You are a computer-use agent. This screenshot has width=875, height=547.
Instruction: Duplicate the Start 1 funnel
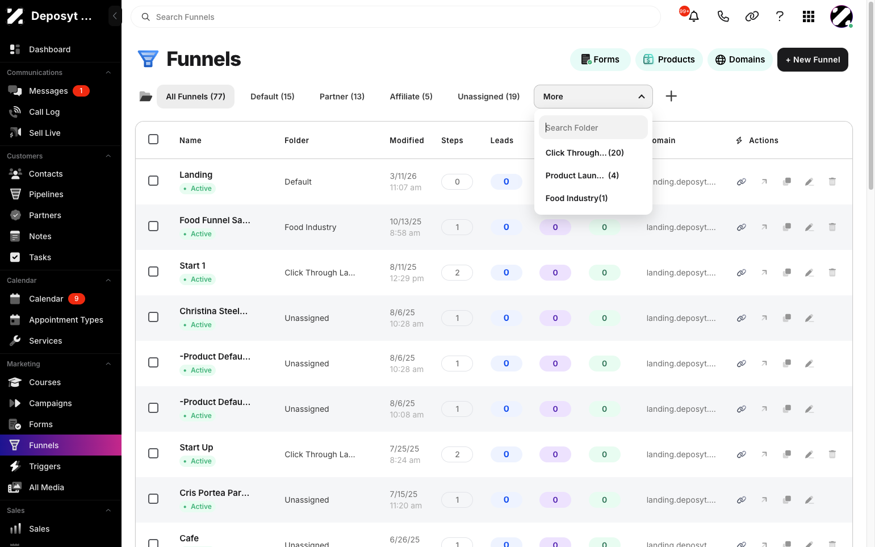tap(787, 273)
